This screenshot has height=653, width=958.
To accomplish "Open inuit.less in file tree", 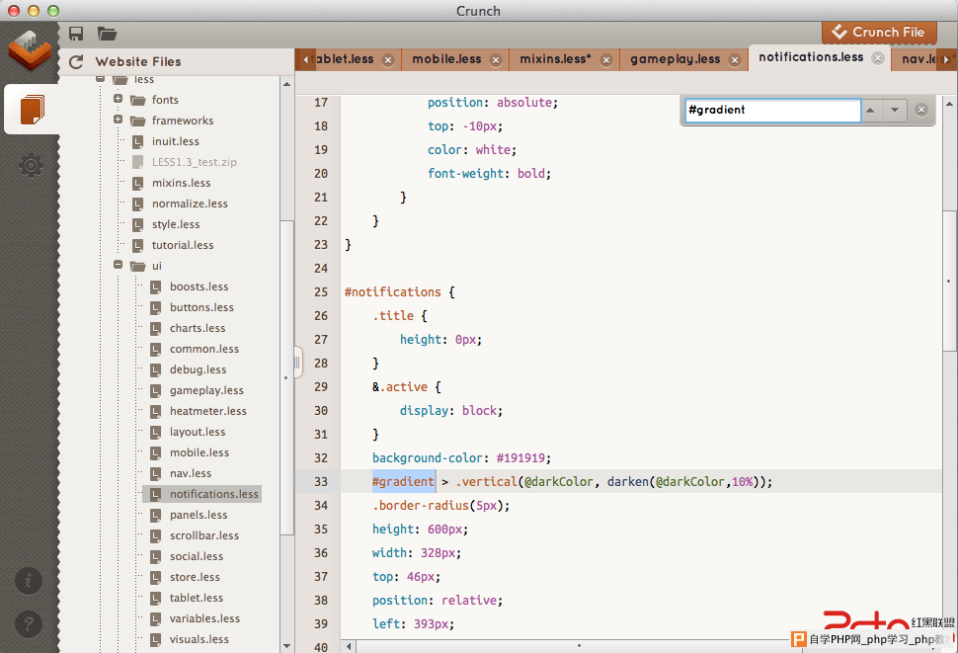I will (176, 141).
